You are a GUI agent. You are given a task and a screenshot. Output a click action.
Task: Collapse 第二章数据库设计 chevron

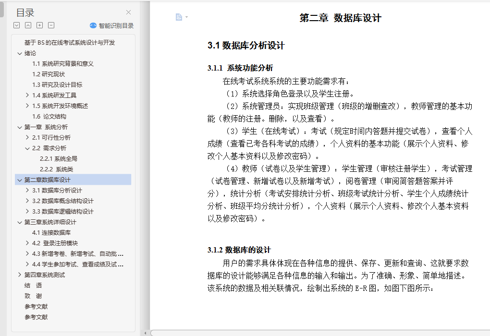[x=20, y=180]
